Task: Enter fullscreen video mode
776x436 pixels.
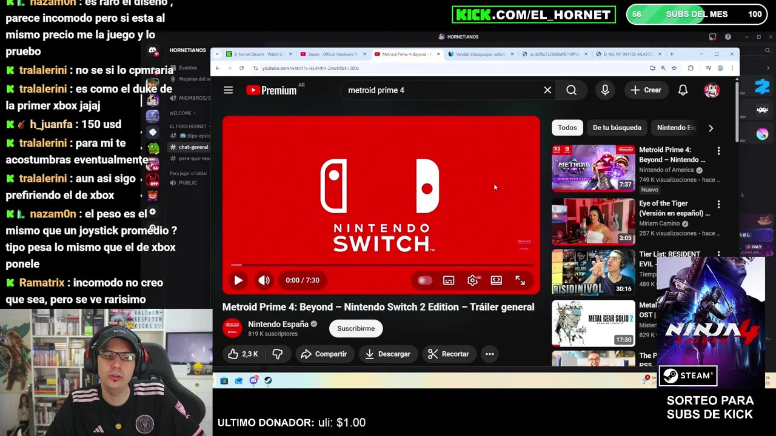Action: point(520,280)
